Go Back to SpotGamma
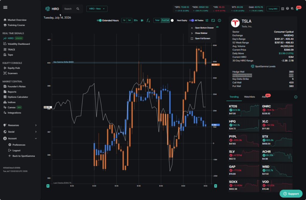This screenshot has height=200, width=306. coord(22,156)
